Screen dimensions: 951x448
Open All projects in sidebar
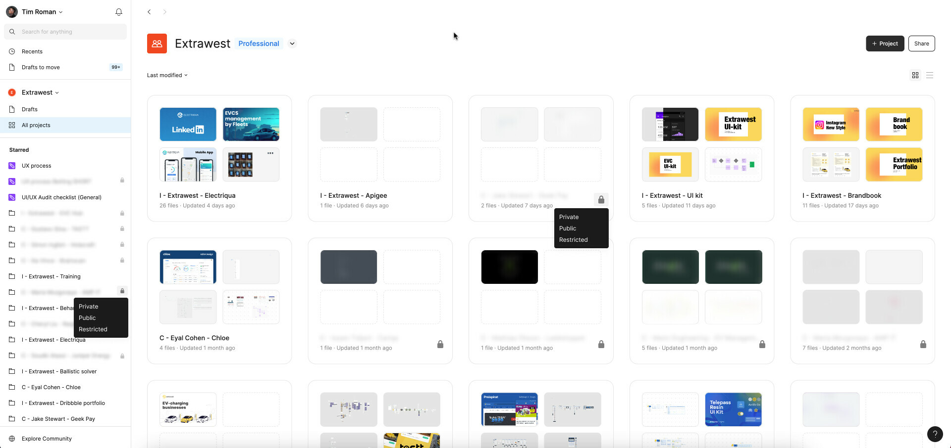(x=65, y=125)
